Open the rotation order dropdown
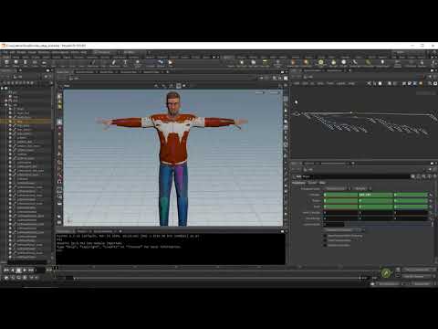The height and width of the screenshot is (329, 438). pyautogui.click(x=361, y=188)
